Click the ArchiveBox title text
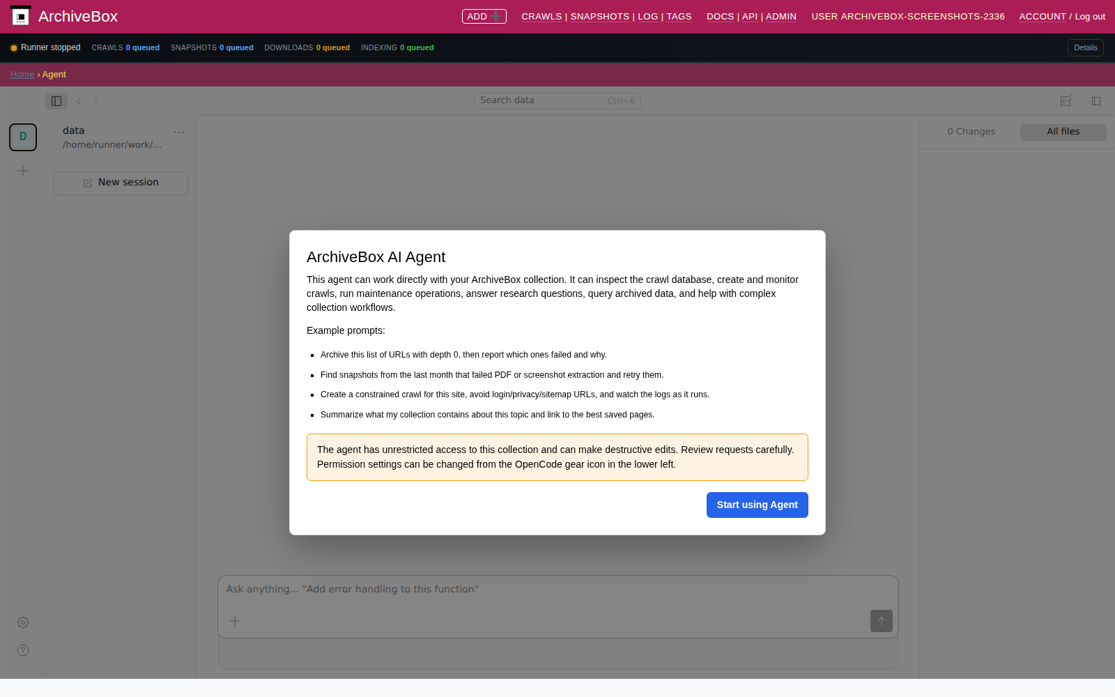Viewport: 1115px width, 697px height. [x=78, y=17]
